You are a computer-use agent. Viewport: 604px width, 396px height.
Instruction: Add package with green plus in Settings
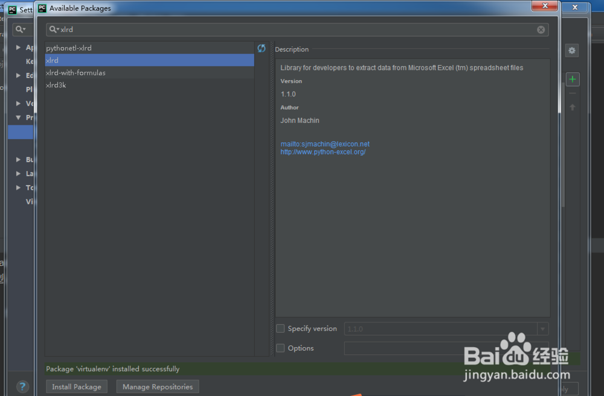(x=573, y=79)
